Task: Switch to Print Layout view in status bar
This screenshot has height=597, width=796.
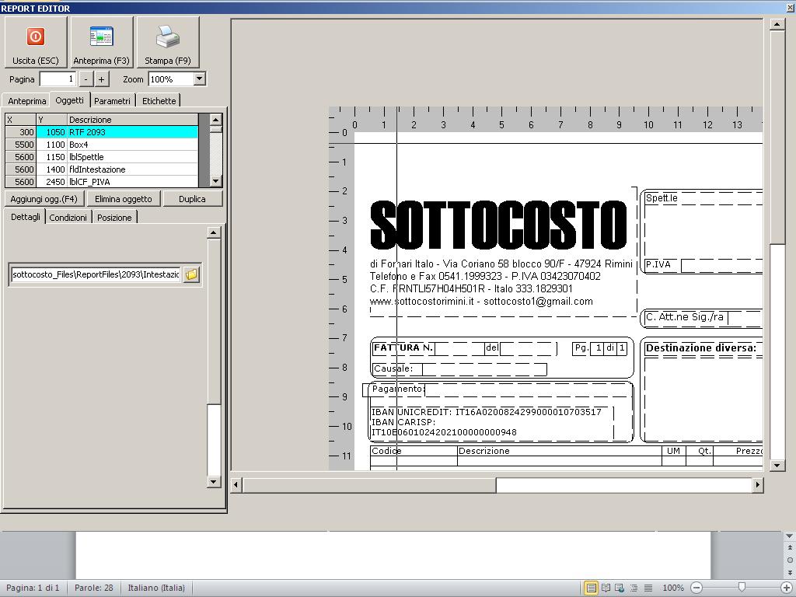Action: pyautogui.click(x=591, y=588)
